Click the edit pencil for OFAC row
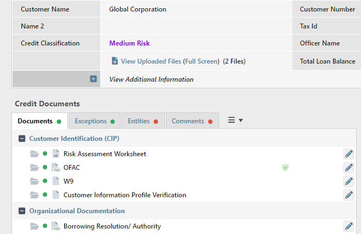The image size is (361, 234). click(348, 168)
